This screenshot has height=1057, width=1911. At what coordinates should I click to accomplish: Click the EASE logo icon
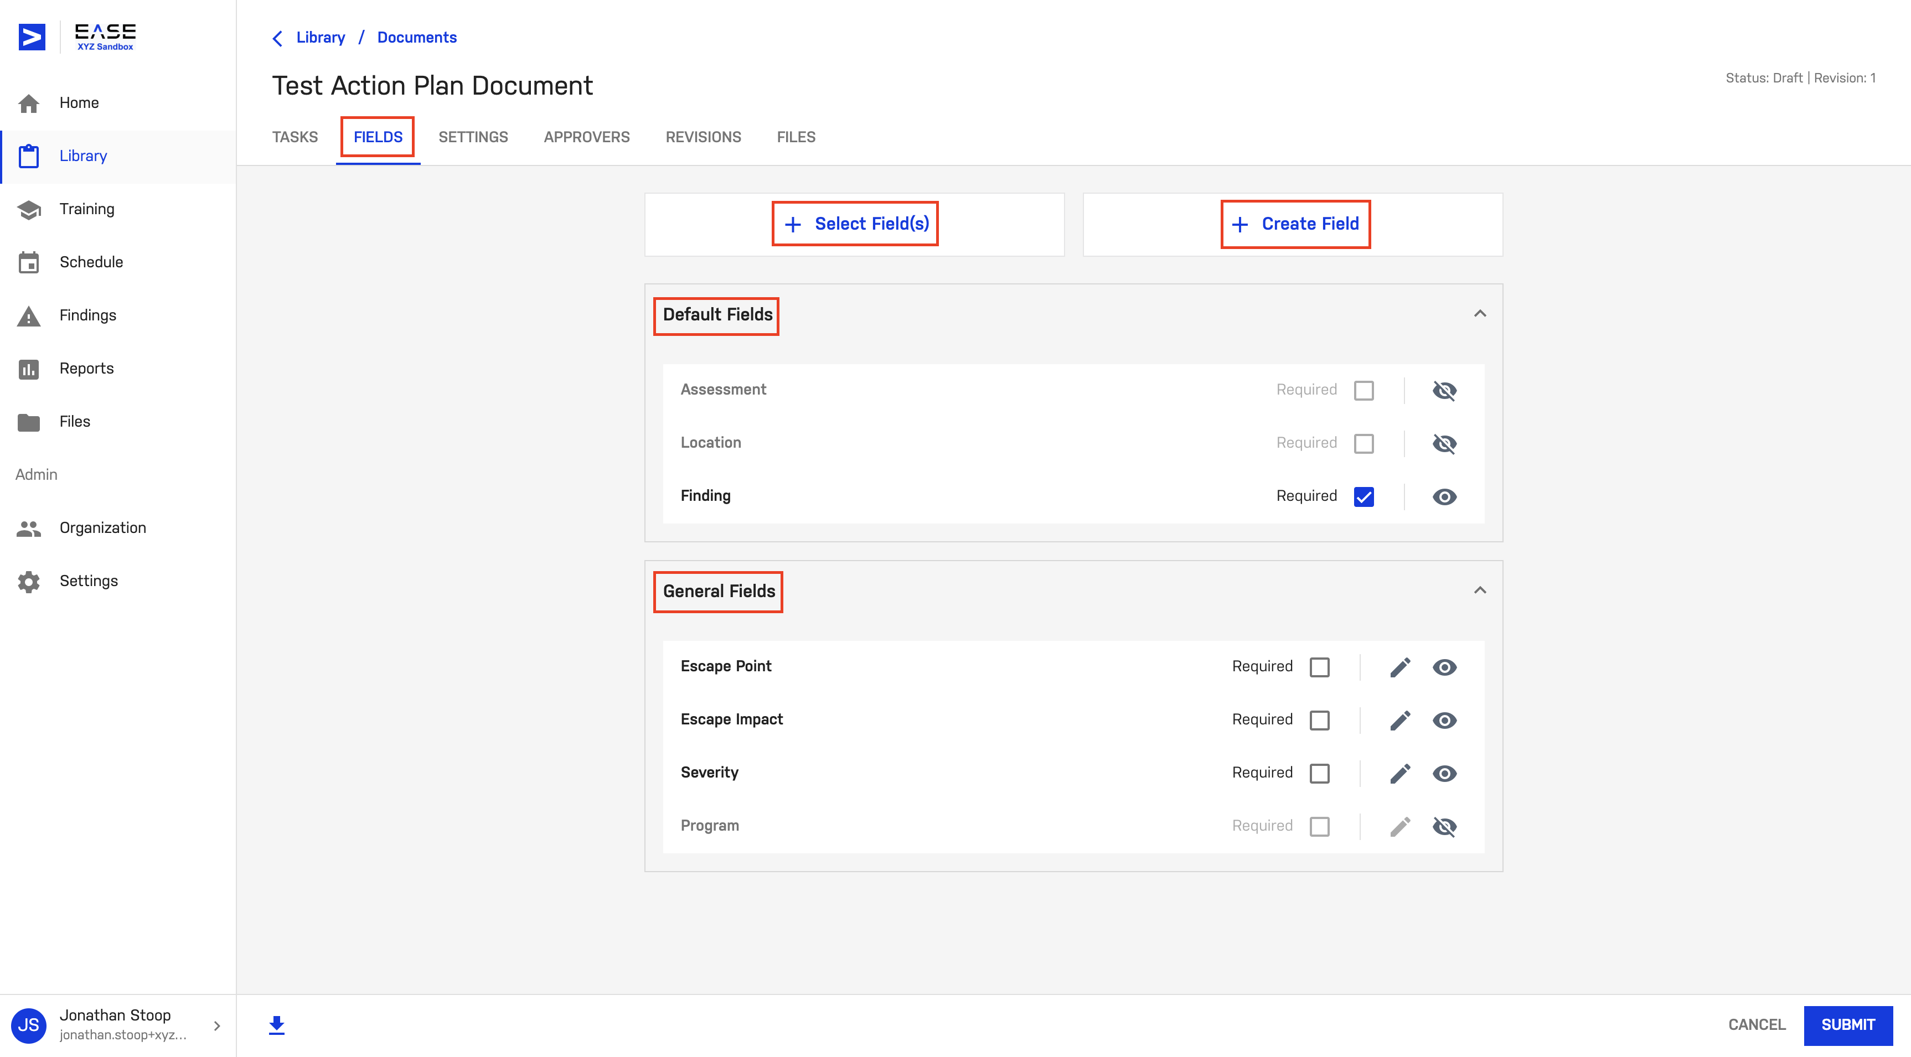tap(32, 37)
